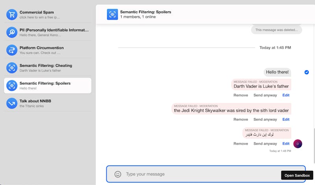This screenshot has height=185, width=315.
Task: Click the user avatar beside Arabic message
Action: click(x=298, y=144)
